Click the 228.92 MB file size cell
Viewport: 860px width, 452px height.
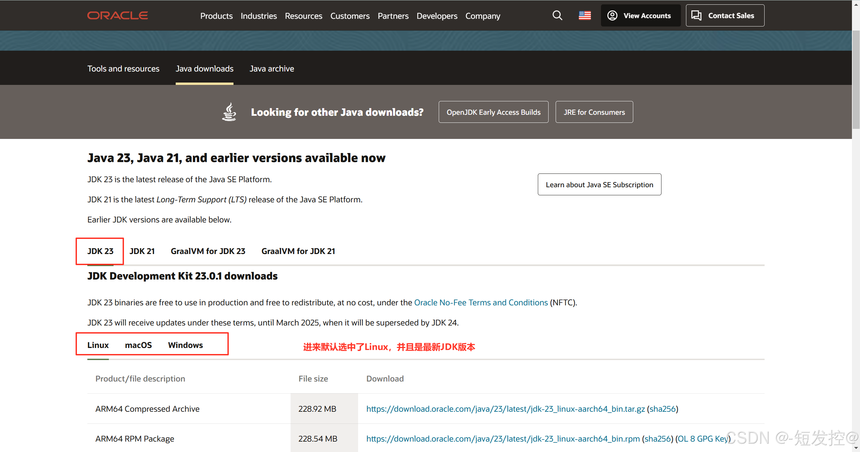[324, 409]
